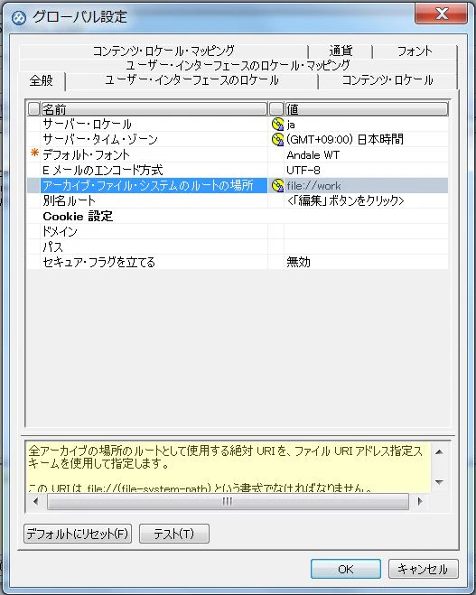Click the Global Settings app icon in the title bar
The width and height of the screenshot is (476, 595).
[x=19, y=17]
